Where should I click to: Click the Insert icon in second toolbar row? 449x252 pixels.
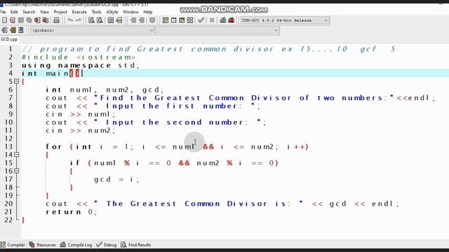point(5,30)
